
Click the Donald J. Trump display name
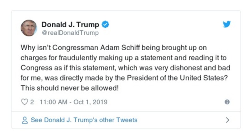click(x=70, y=25)
